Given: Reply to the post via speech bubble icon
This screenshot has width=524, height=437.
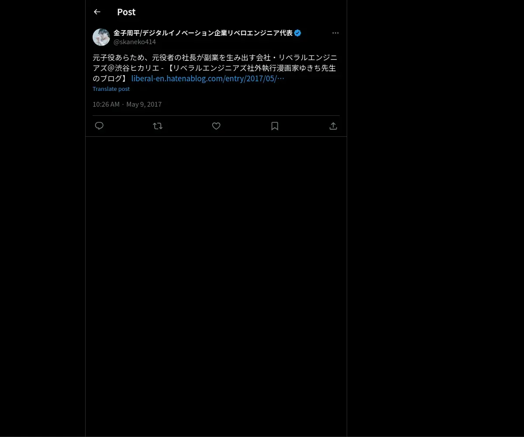Looking at the screenshot, I should [99, 126].
